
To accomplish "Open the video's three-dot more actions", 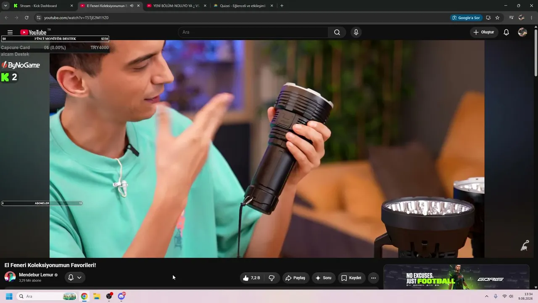I will pos(373,278).
